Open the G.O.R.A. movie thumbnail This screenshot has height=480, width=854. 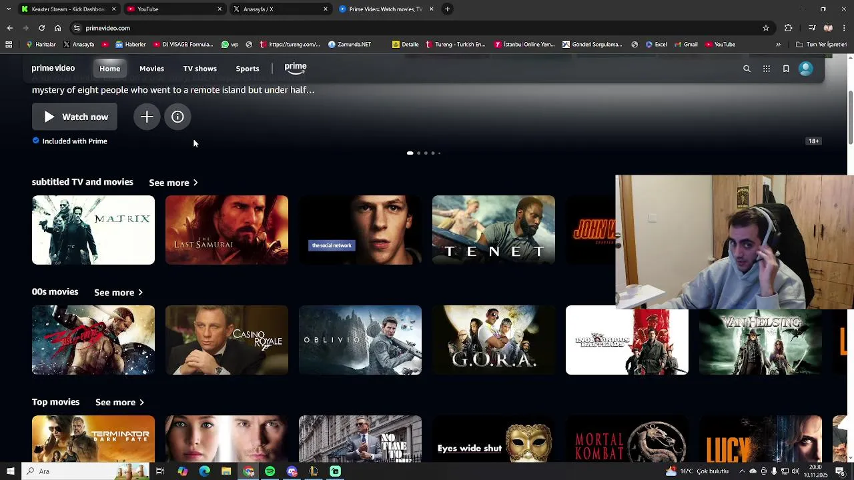point(494,340)
